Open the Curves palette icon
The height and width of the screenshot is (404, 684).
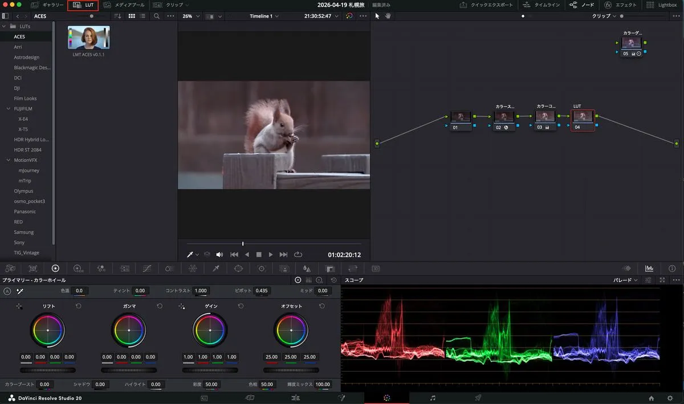(146, 268)
